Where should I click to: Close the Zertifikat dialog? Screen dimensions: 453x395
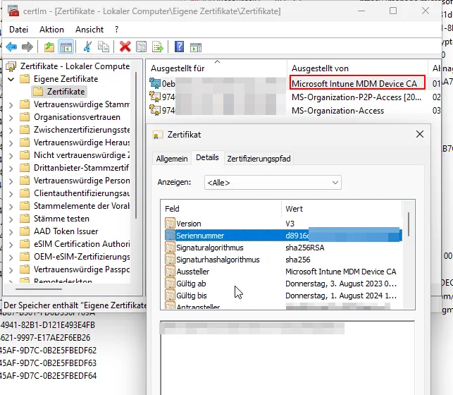coord(419,134)
